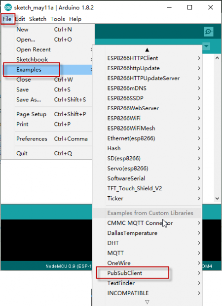Open the Help menu
222x306 pixels.
[x=75, y=19]
